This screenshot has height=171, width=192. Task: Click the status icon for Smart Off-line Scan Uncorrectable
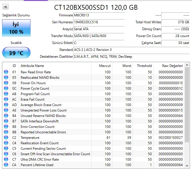6,154
